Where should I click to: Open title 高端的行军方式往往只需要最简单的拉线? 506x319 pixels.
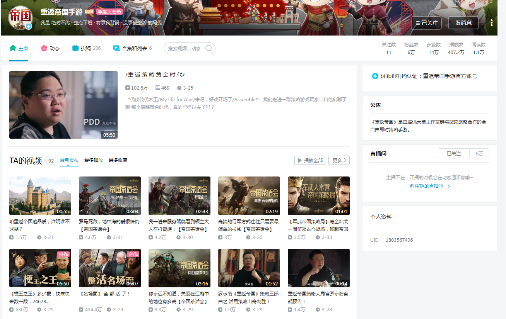click(x=249, y=226)
